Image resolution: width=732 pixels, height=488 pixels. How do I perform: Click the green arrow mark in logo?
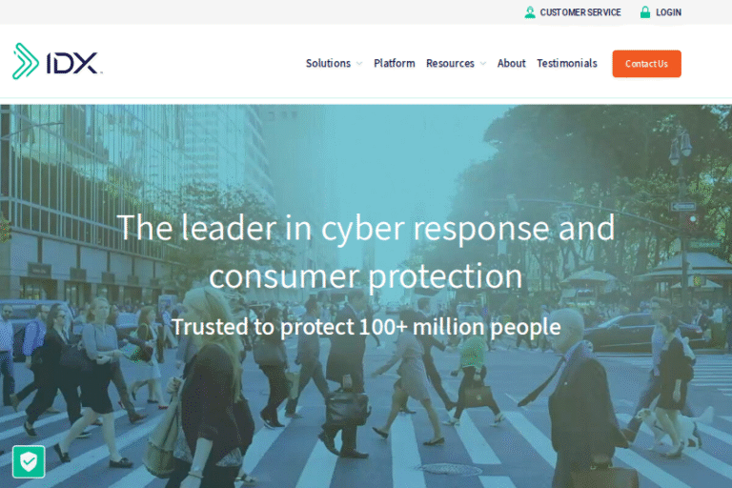(x=25, y=61)
